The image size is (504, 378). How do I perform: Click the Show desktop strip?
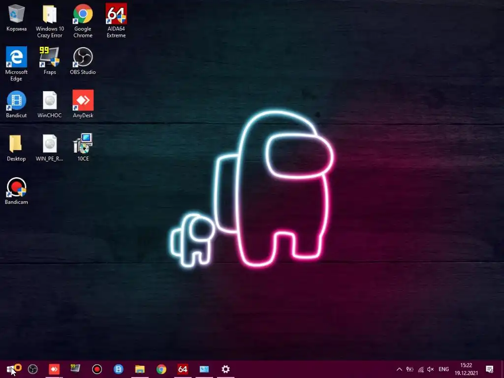point(503,369)
